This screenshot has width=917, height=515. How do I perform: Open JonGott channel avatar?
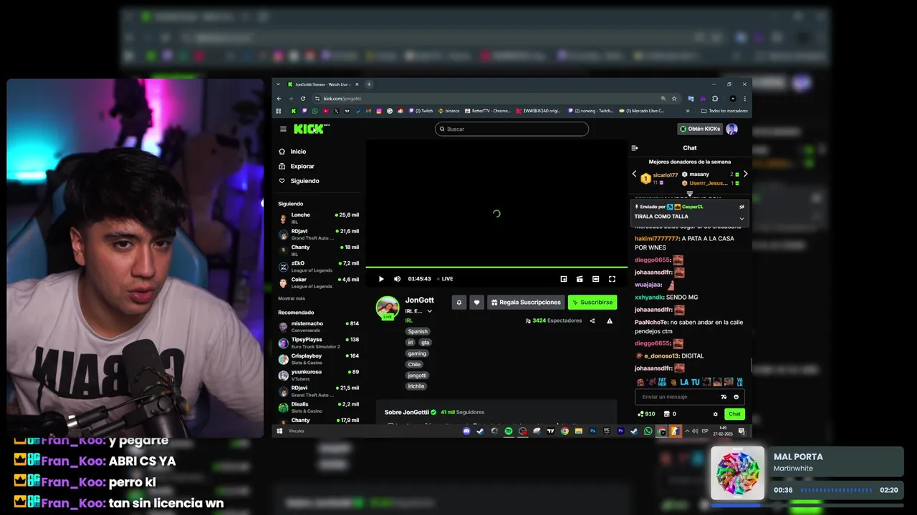[388, 307]
